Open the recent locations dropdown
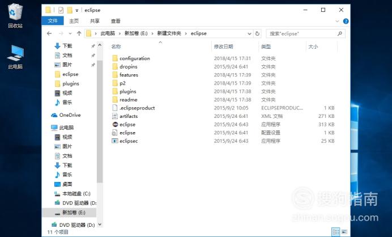 point(70,33)
